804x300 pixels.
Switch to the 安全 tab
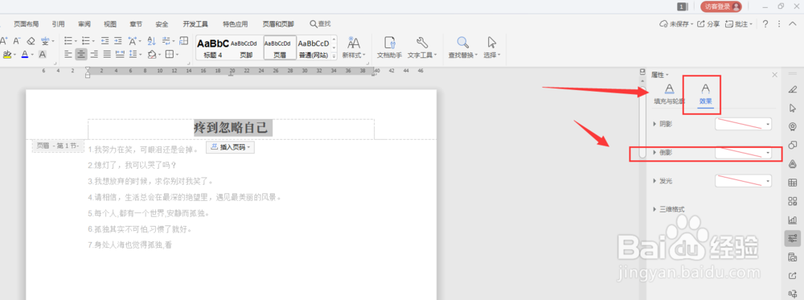click(162, 23)
